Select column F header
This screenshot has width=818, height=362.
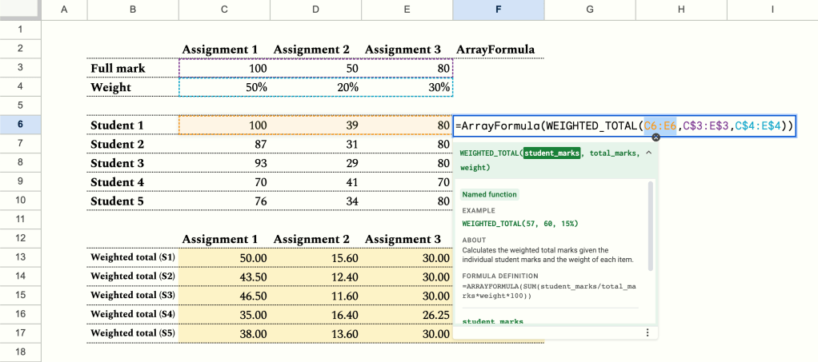[499, 10]
